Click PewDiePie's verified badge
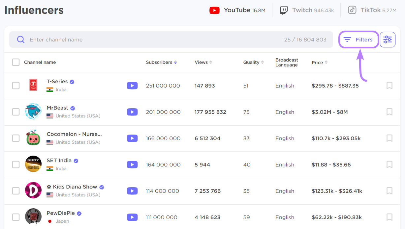The height and width of the screenshot is (229, 405). click(79, 213)
